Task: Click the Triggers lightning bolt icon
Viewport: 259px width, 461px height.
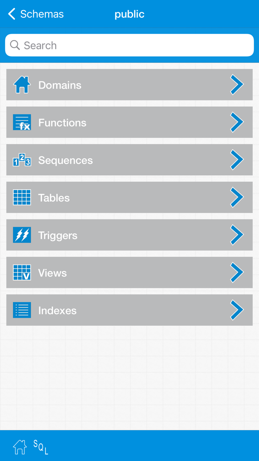Action: pyautogui.click(x=22, y=235)
